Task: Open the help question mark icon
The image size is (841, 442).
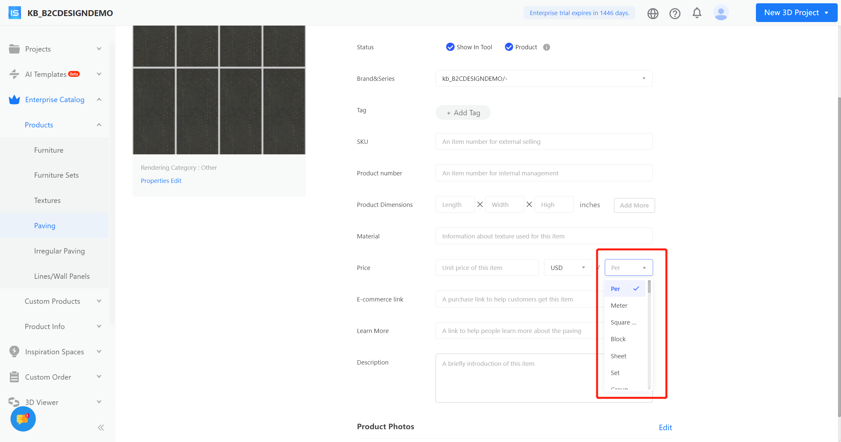Action: coord(674,13)
